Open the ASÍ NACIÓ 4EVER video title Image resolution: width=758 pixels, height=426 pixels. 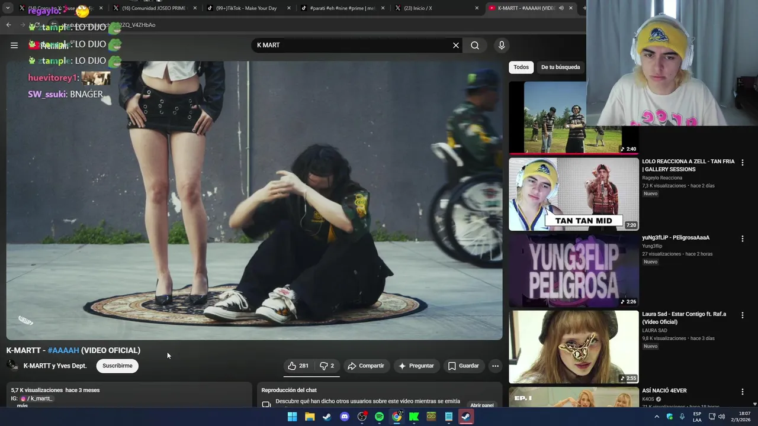point(664,390)
